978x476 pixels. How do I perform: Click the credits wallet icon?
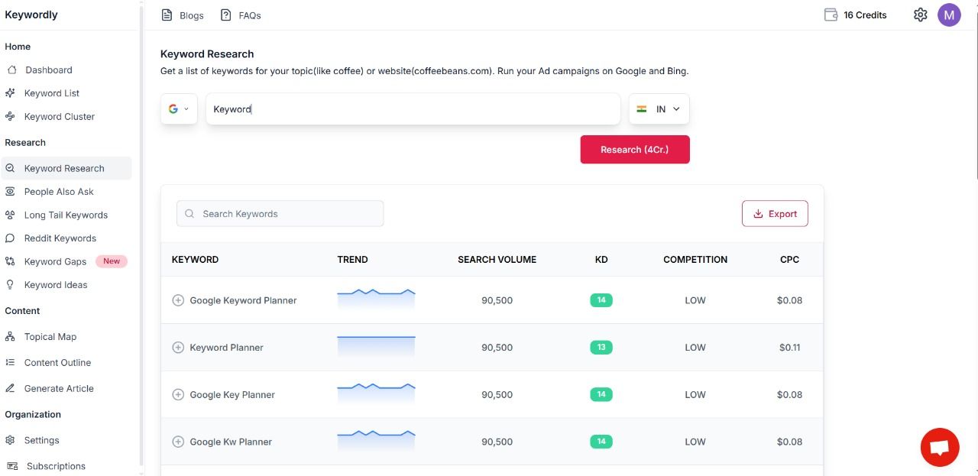831,15
